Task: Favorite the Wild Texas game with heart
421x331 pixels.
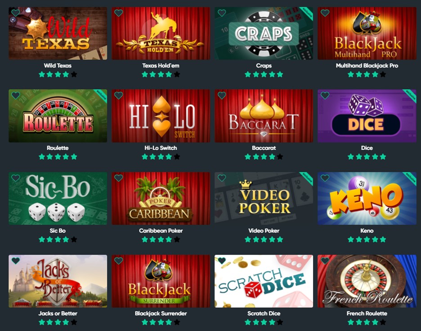Action: [x=16, y=13]
